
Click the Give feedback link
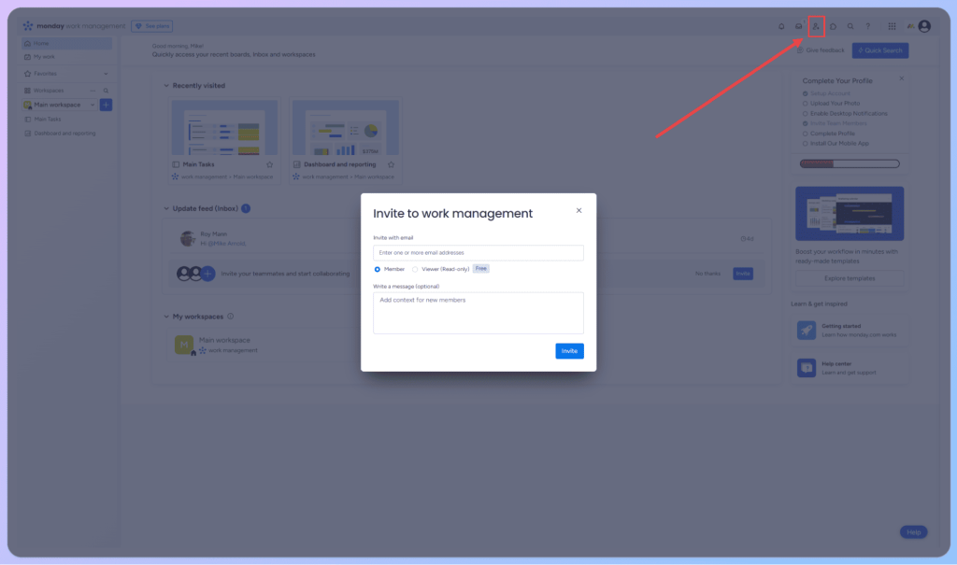(821, 50)
